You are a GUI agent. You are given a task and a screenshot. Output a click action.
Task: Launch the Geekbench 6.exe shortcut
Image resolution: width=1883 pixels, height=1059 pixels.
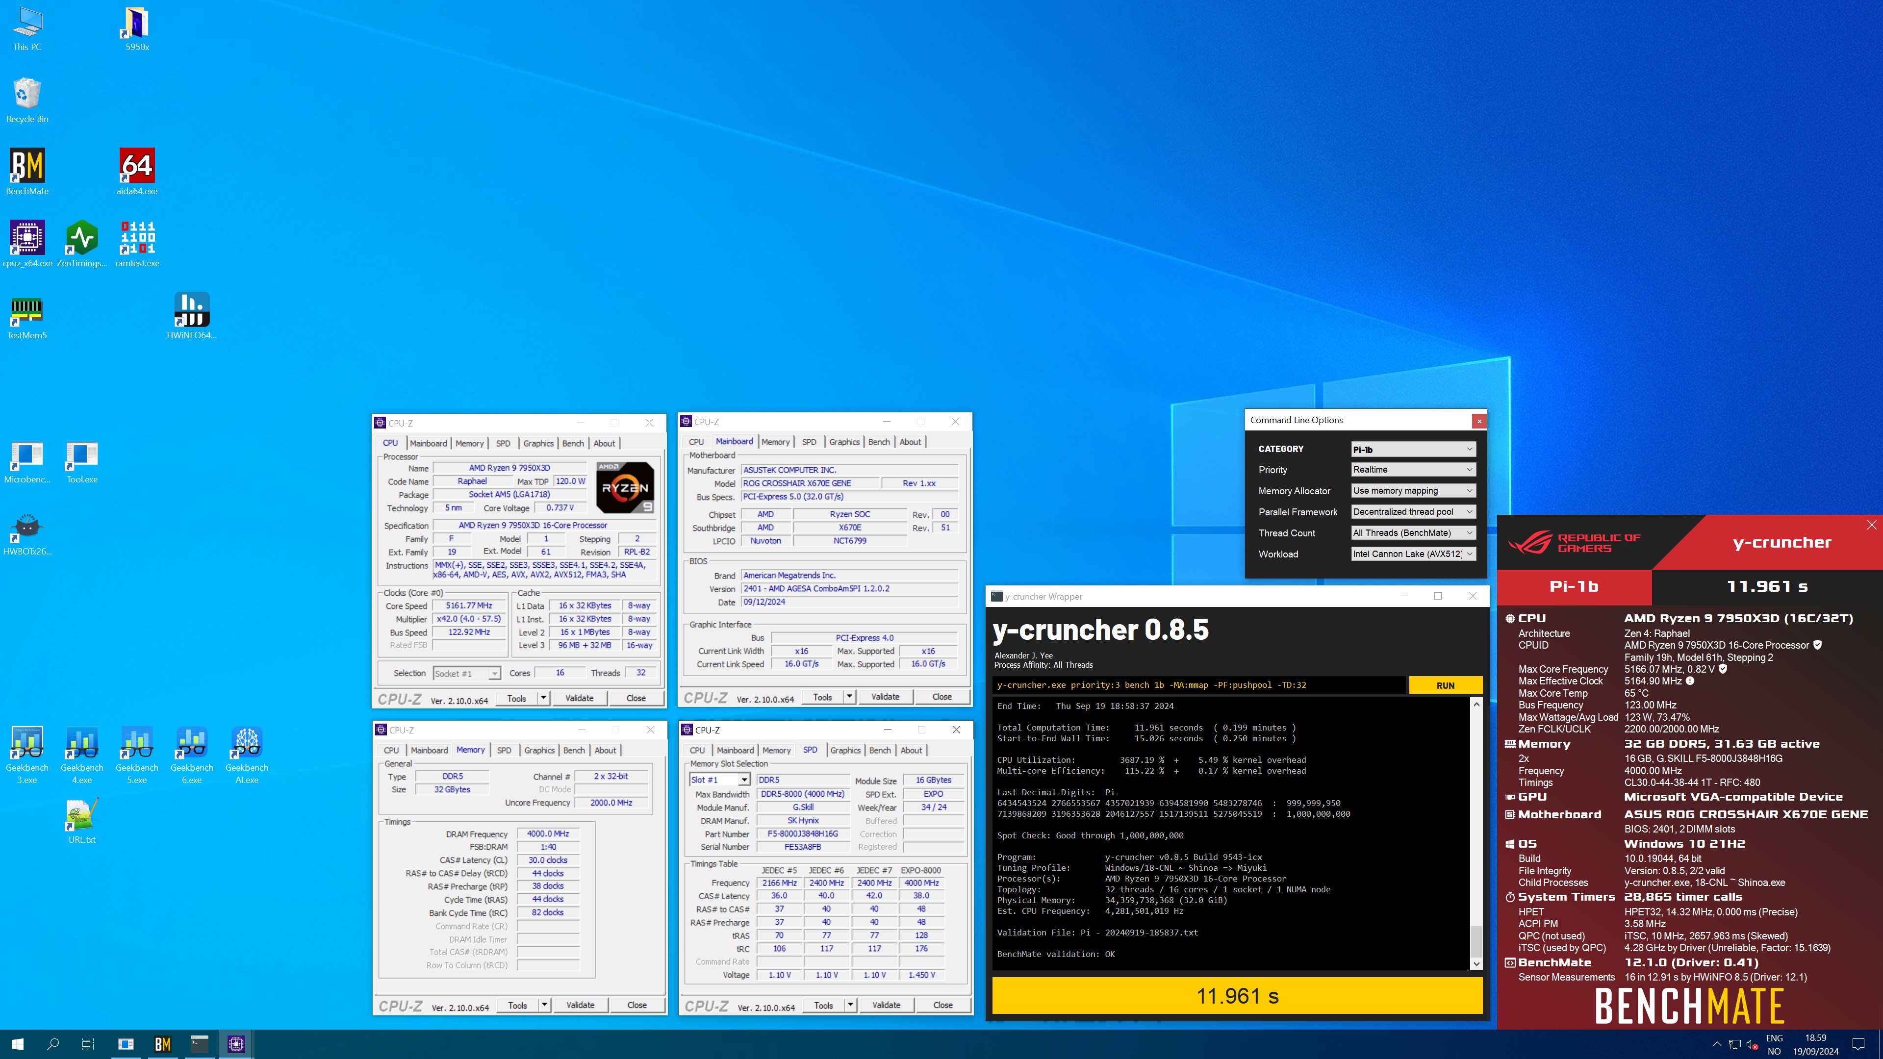pos(192,755)
